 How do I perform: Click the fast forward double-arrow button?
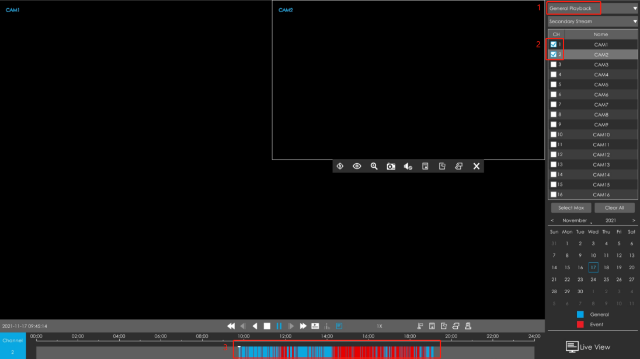pos(303,326)
